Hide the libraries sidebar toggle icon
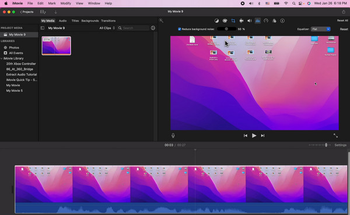The image size is (350, 215). pyautogui.click(x=43, y=28)
